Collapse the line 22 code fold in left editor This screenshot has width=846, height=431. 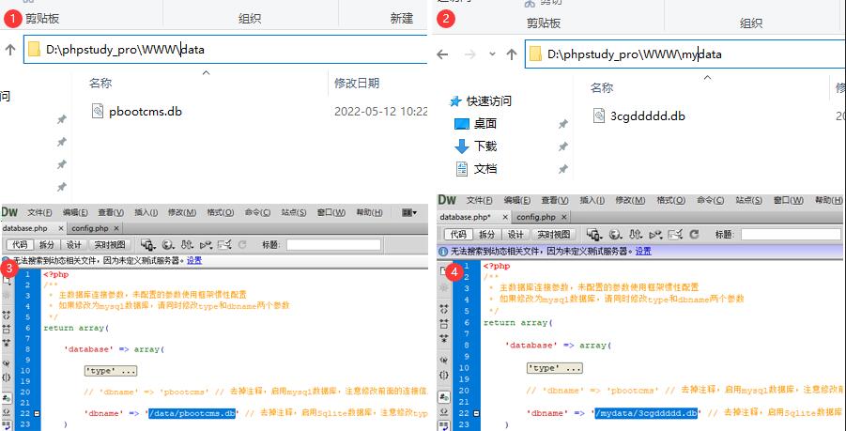point(37,413)
